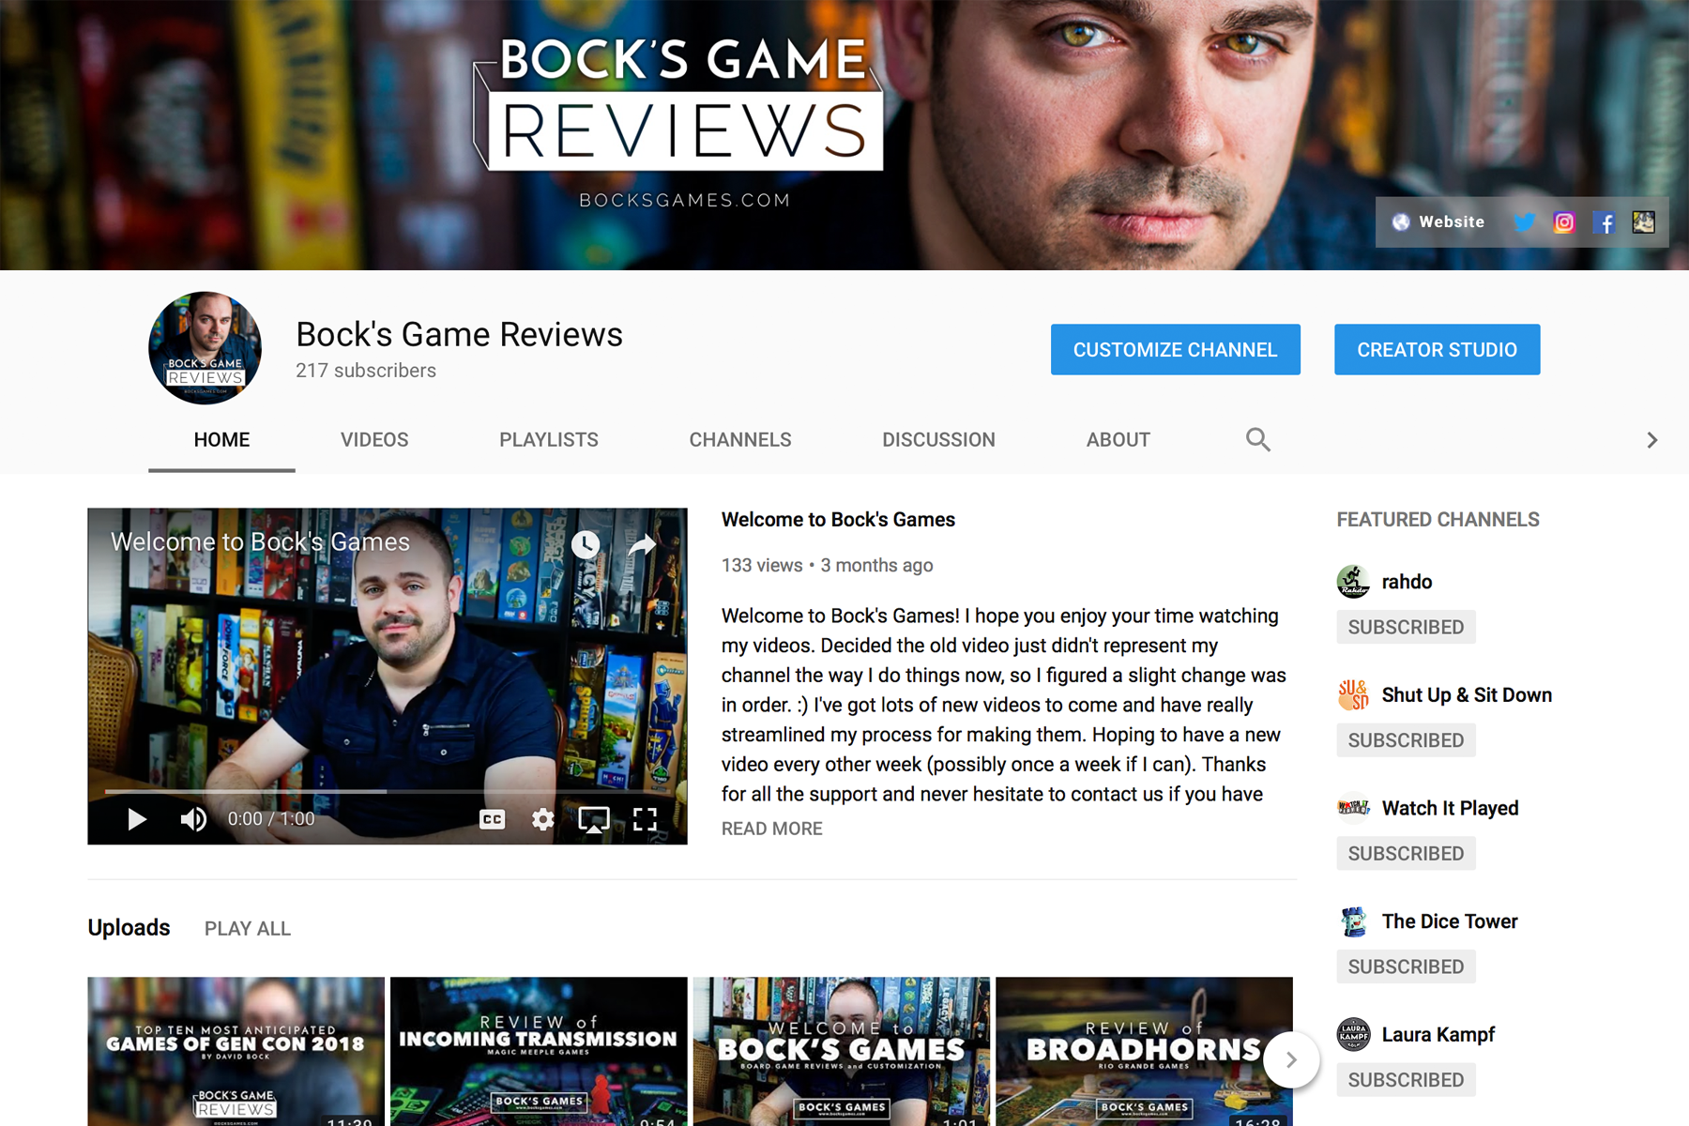Click the '133 views • 3 months ago' text
The image size is (1689, 1126).
pyautogui.click(x=827, y=565)
